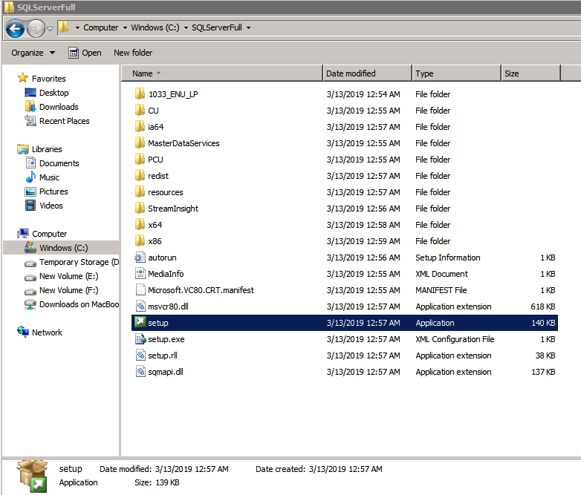Image resolution: width=581 pixels, height=495 pixels.
Task: Select Favorites star icon in navigation pane
Action: (22, 78)
